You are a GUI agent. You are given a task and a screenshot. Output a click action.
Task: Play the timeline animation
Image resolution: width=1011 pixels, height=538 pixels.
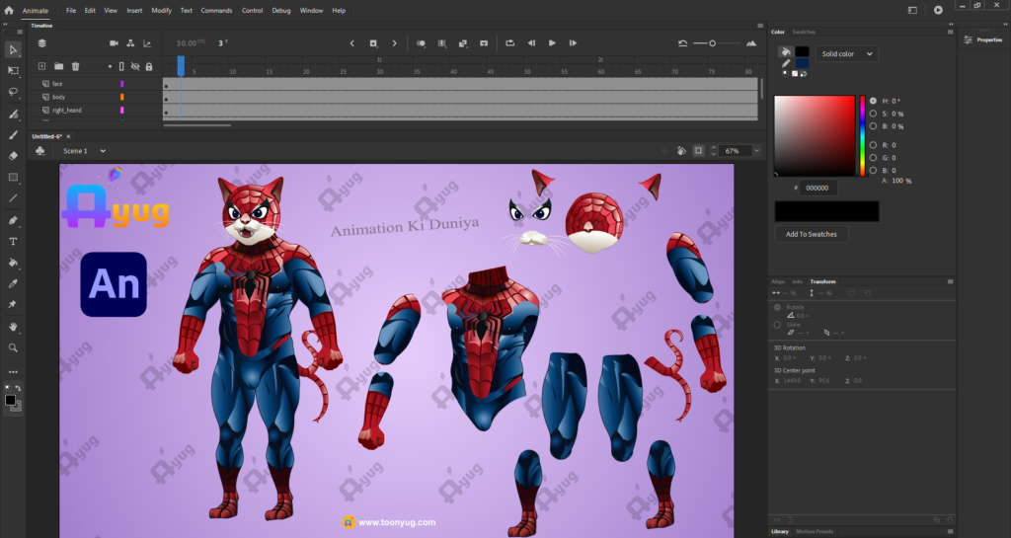(552, 43)
